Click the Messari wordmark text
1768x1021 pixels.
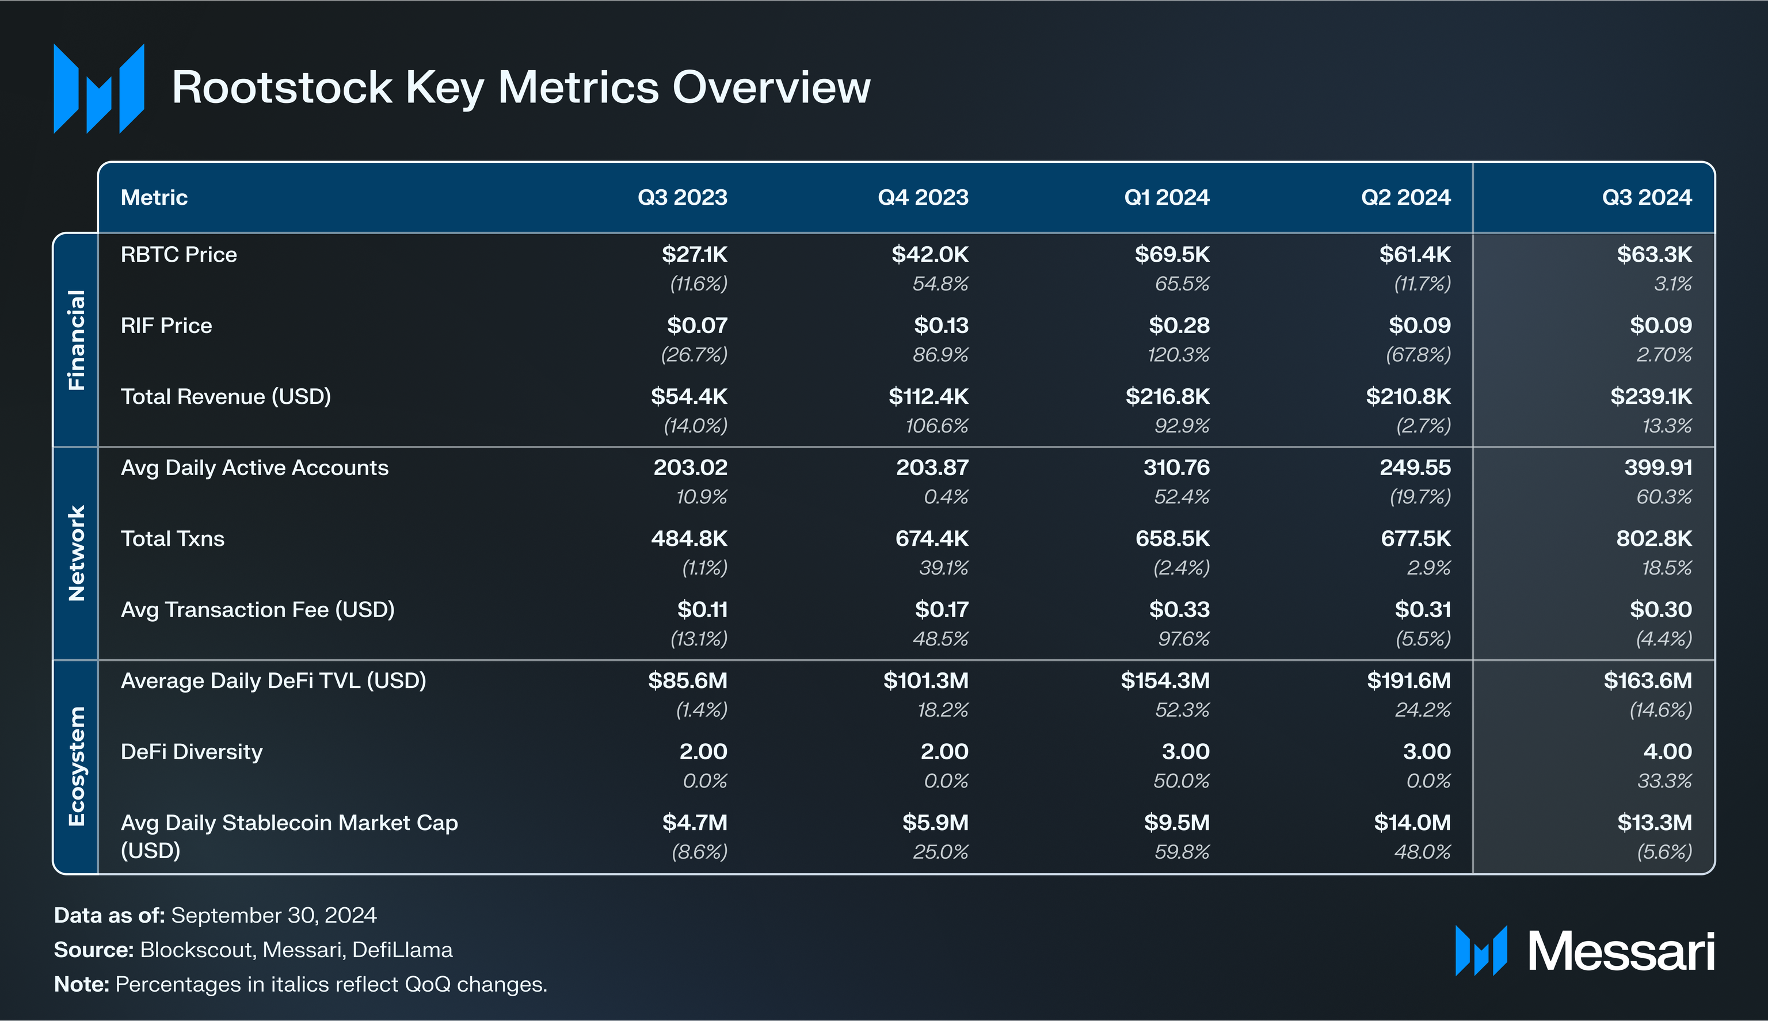1621,953
